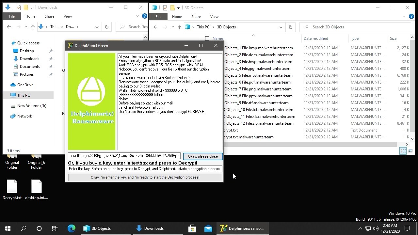Viewport: 418px width, 235px height.
Task: Open Quick Access Toolbar dropdown in 3D Objects
Action: [x=178, y=8]
